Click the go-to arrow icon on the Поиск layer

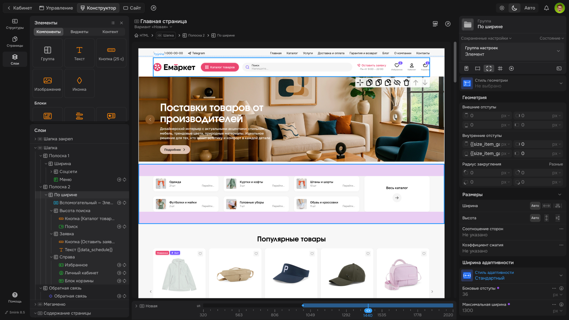click(119, 227)
